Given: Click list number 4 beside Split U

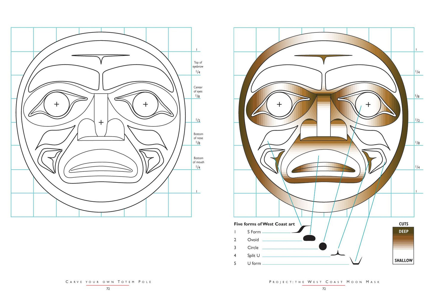Looking at the screenshot, I should tap(235, 255).
